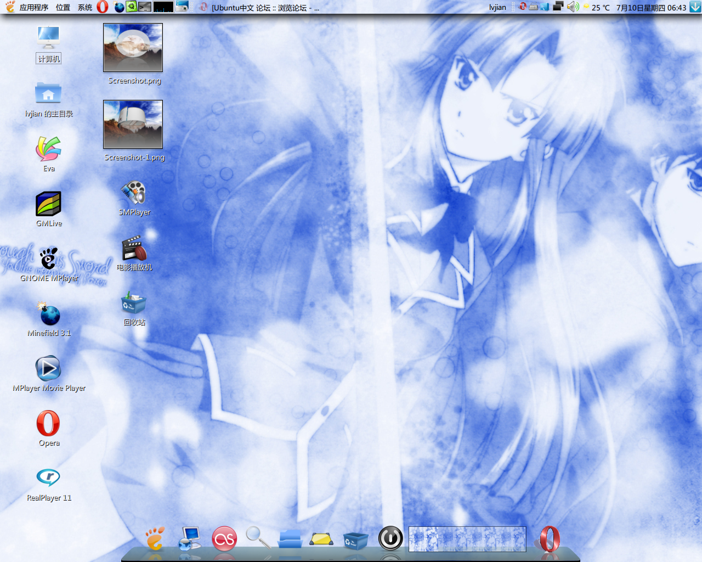Click Opera tray icon in notification area
Screen dimensions: 702x562
[523, 7]
